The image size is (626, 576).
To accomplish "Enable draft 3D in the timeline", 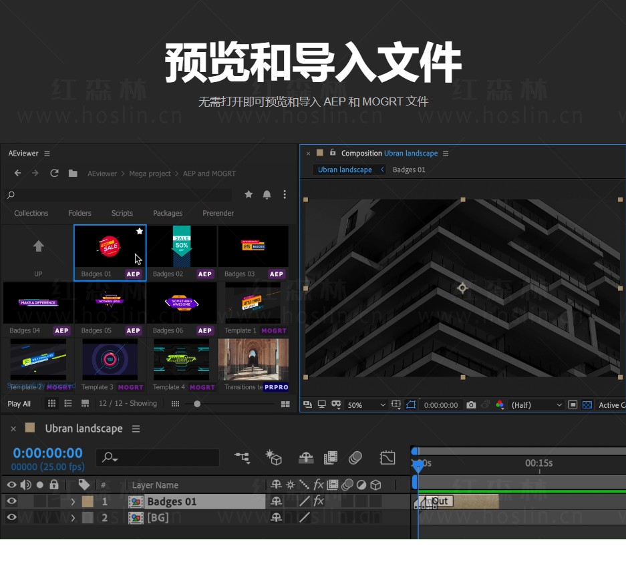I will click(274, 457).
